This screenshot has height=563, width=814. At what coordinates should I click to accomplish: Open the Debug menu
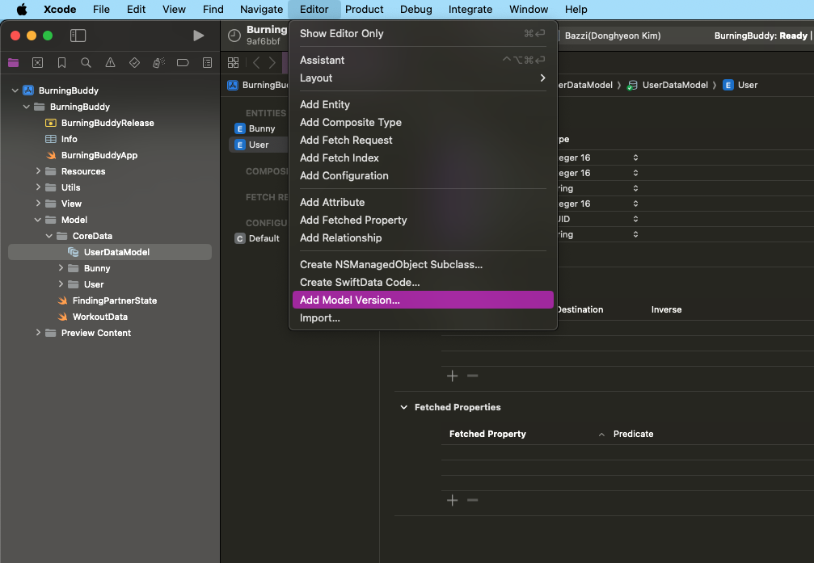point(415,10)
